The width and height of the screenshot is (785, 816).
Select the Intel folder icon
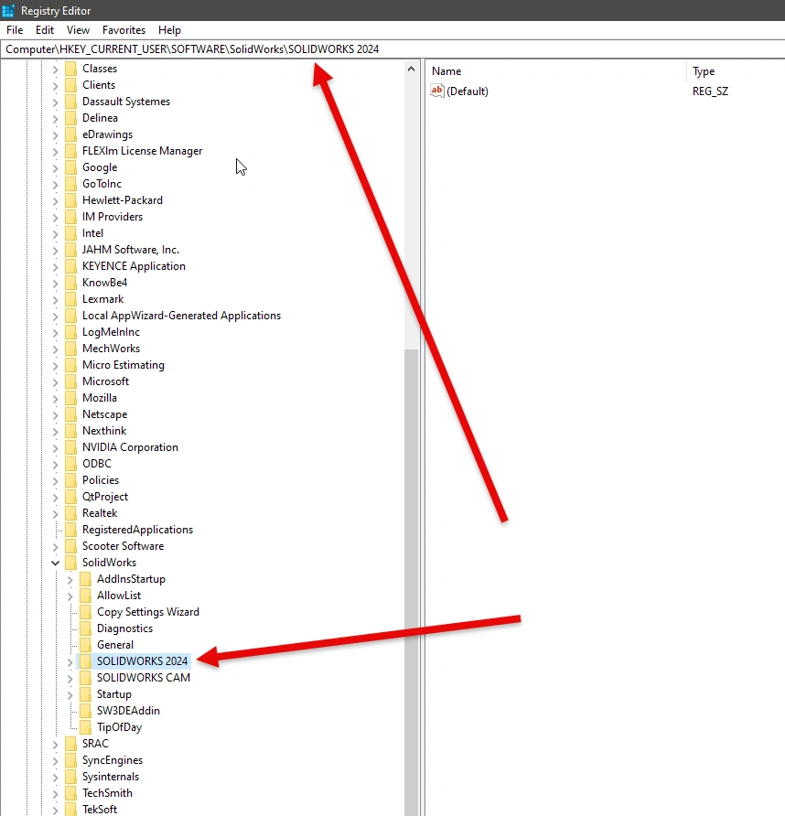tap(70, 233)
